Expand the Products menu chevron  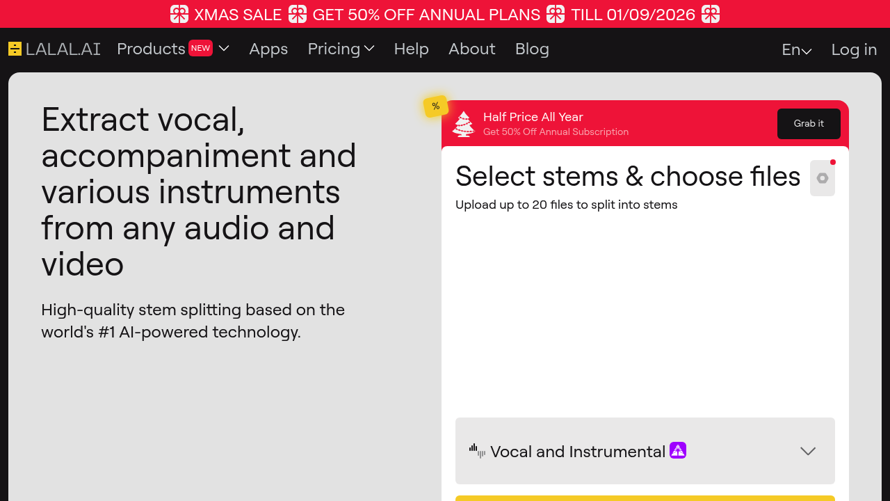[x=224, y=49]
